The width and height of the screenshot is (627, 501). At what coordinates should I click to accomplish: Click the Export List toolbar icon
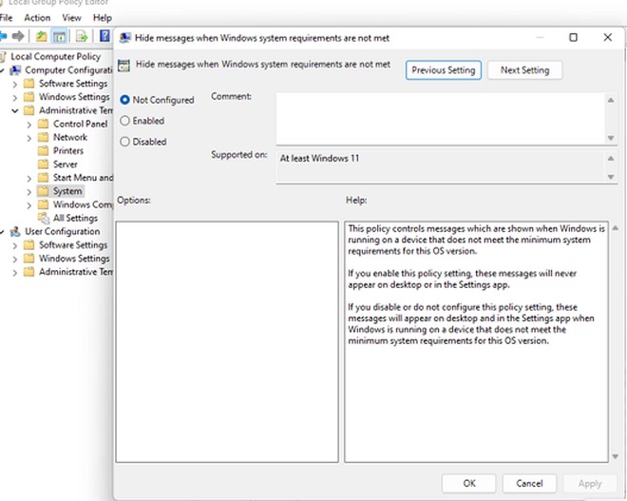click(82, 37)
